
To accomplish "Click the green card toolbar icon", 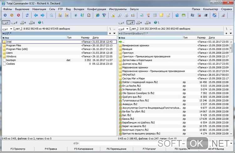I will click(183, 15).
